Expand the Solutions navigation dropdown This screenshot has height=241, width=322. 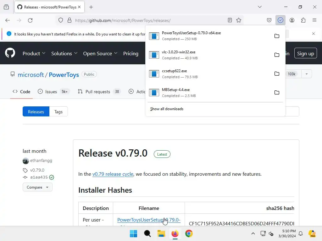coord(64,53)
